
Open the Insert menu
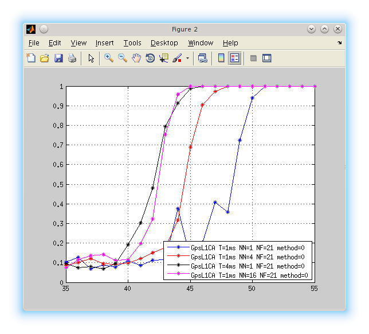click(104, 43)
